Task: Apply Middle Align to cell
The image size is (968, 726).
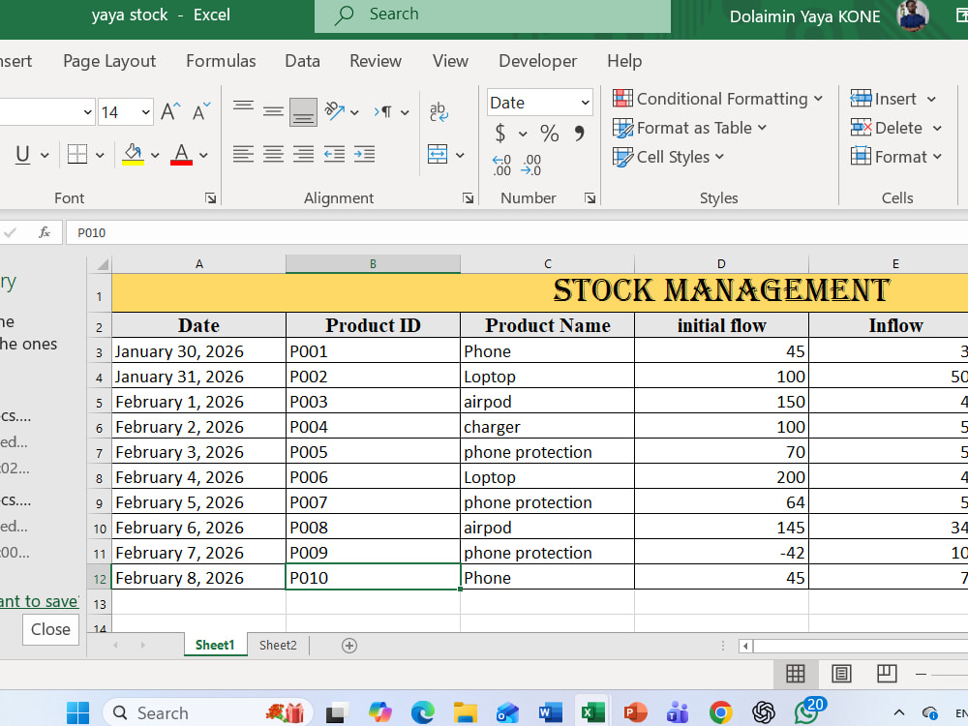Action: (273, 111)
